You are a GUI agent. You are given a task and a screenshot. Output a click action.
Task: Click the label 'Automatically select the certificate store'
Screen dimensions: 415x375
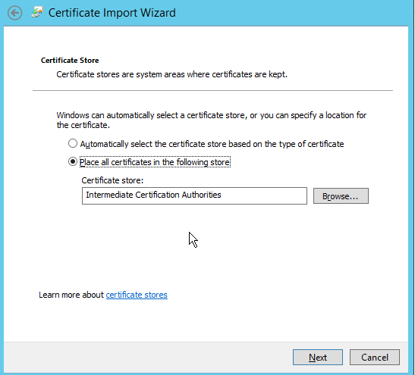click(212, 144)
